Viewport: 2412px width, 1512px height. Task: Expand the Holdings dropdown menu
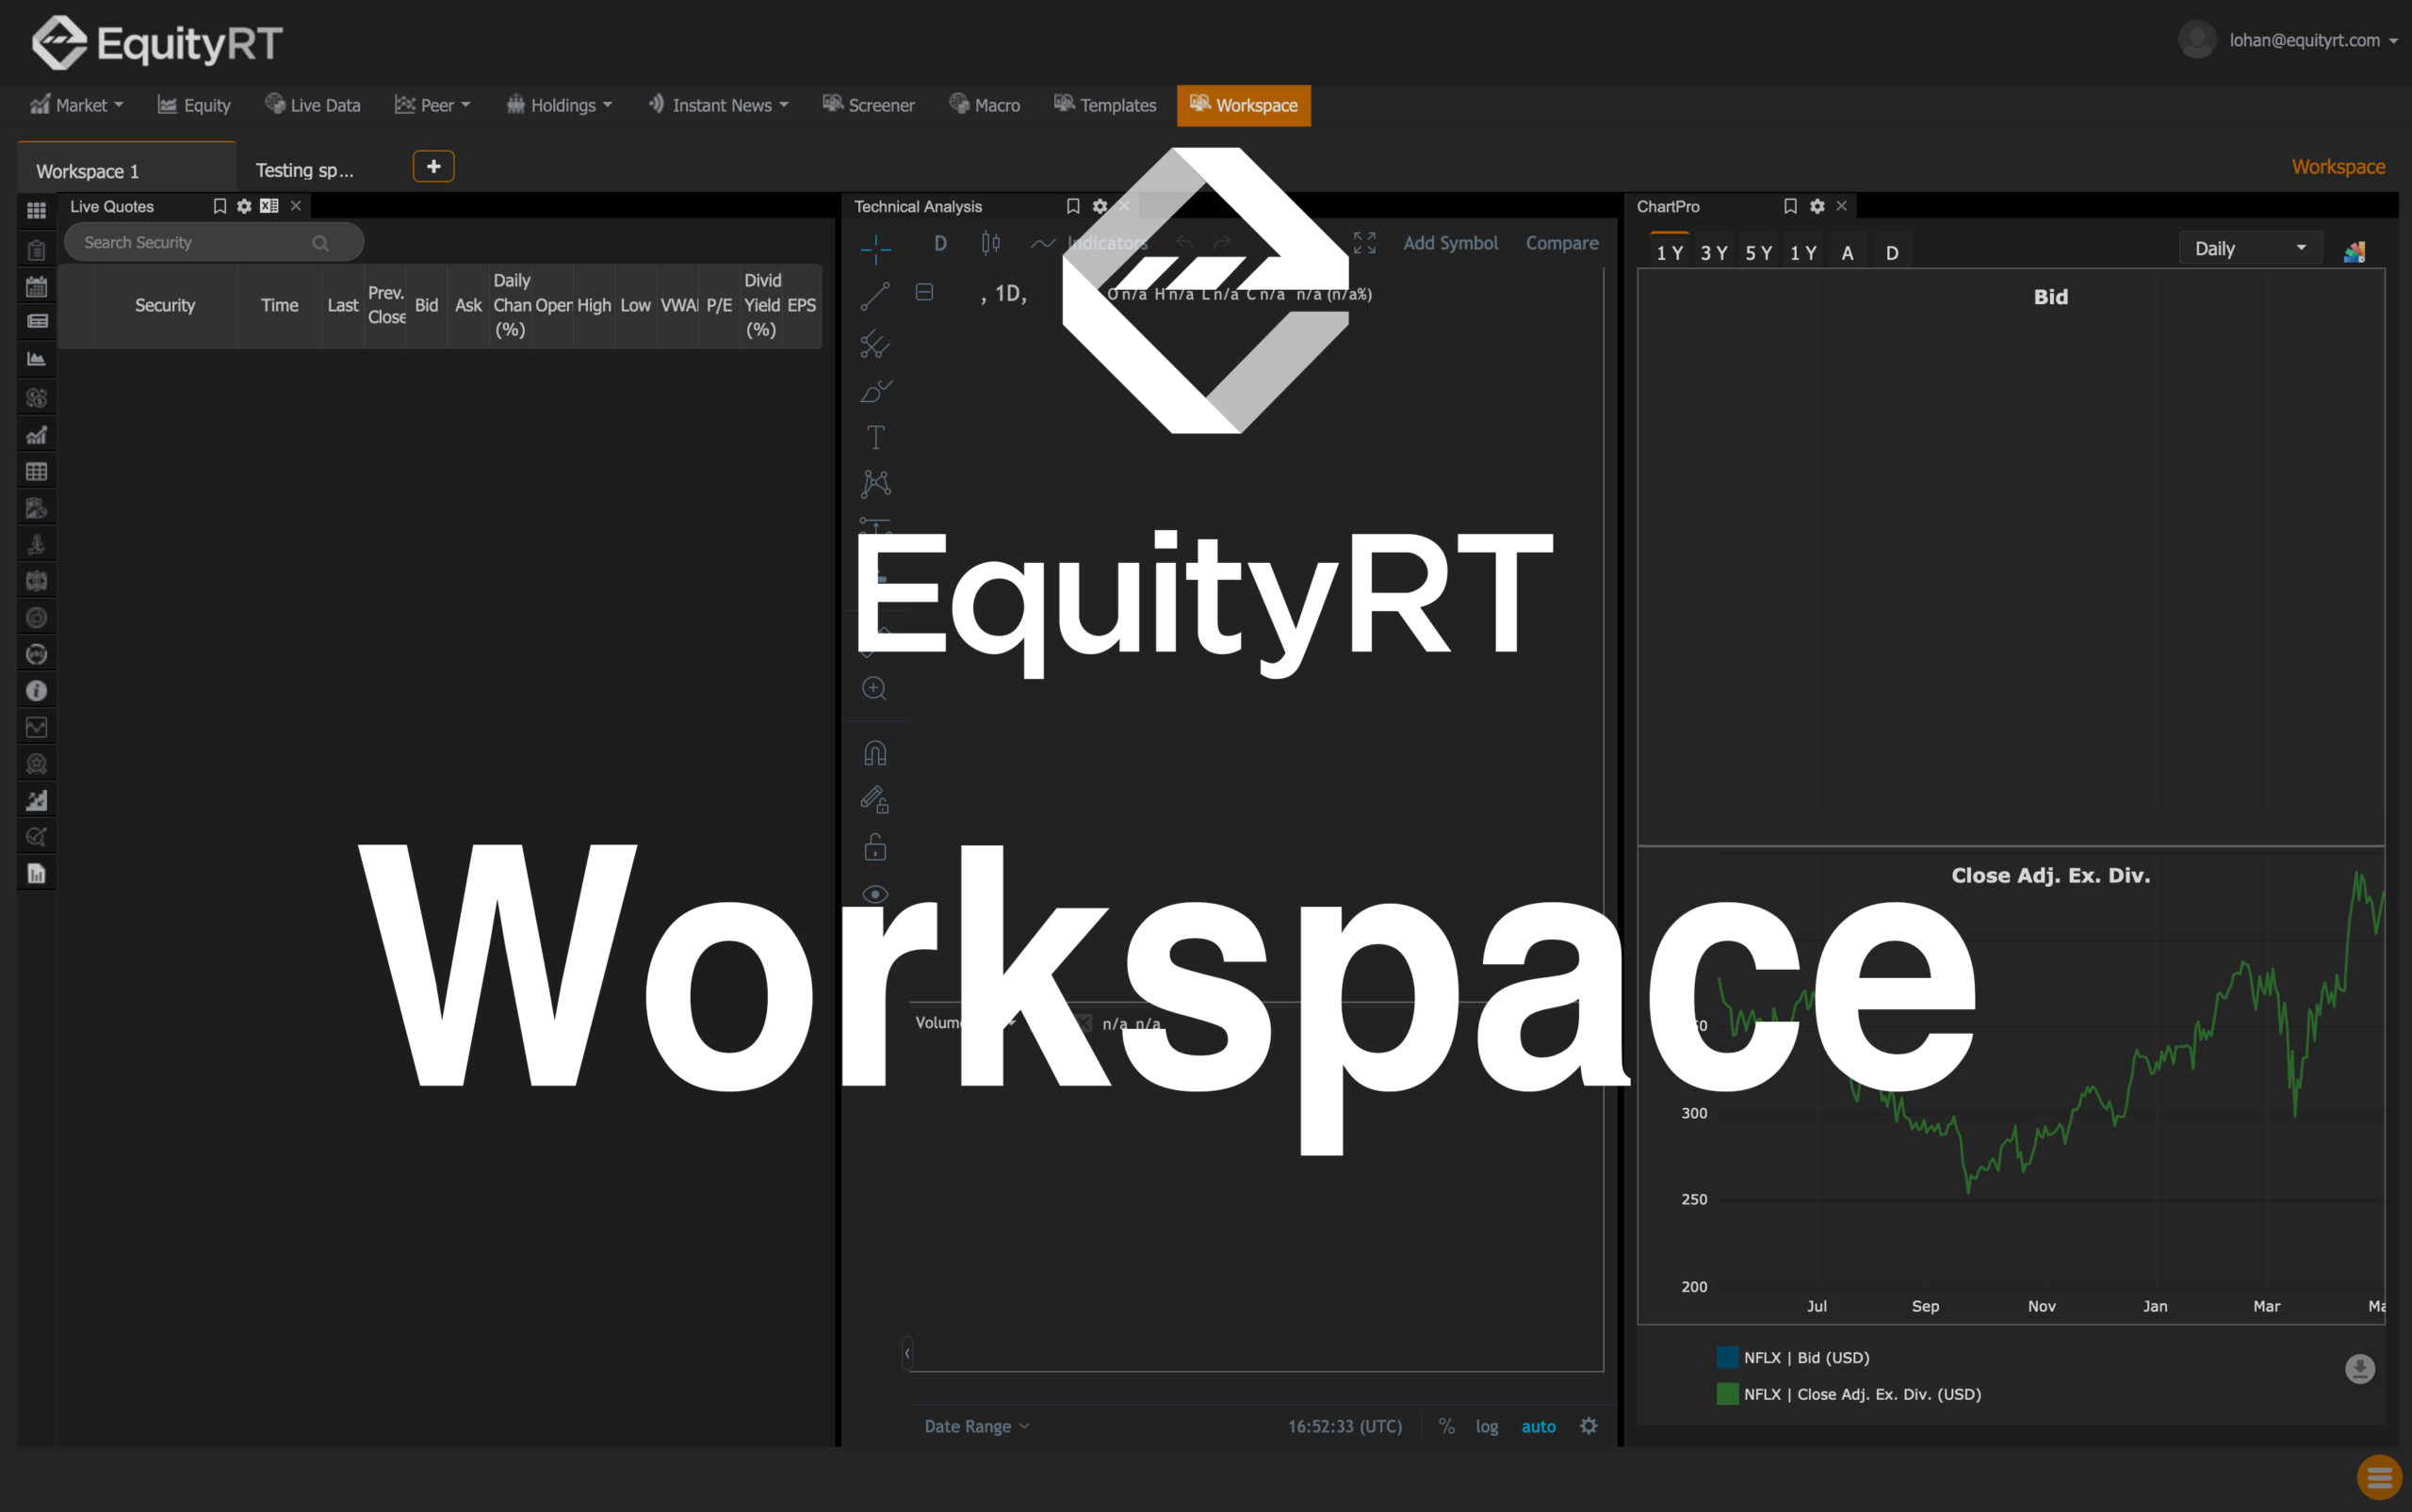pos(559,105)
